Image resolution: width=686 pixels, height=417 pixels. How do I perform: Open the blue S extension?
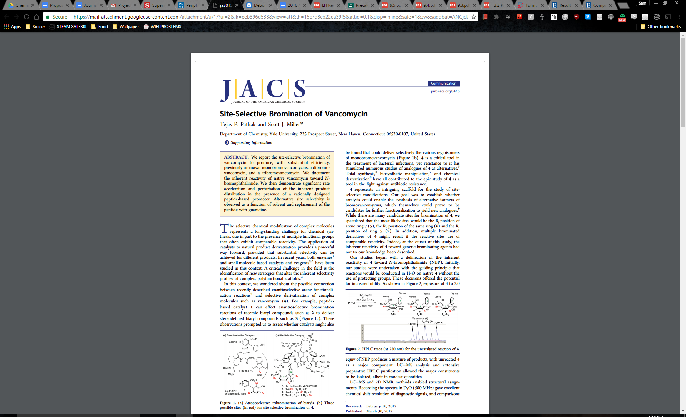click(x=588, y=17)
